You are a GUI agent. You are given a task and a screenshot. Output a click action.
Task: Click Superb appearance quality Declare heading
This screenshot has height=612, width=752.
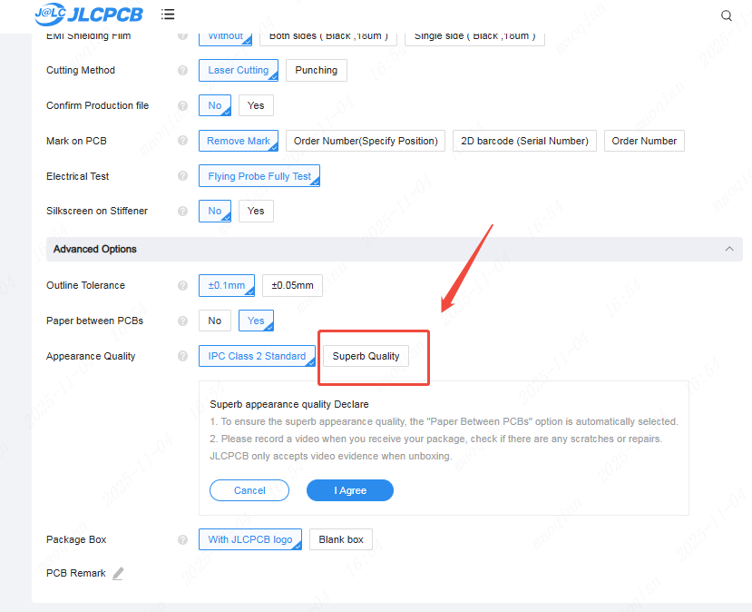click(x=289, y=404)
